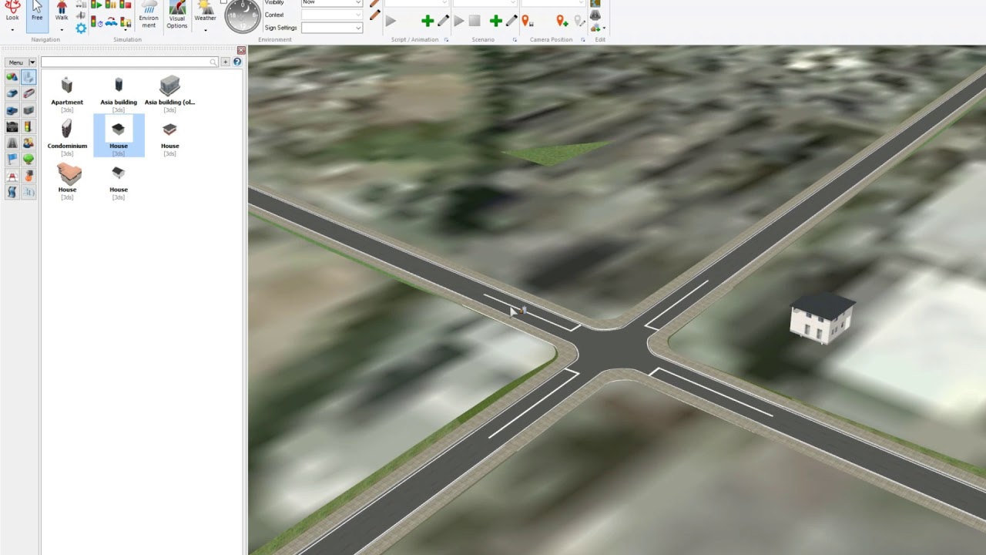This screenshot has width=986, height=555.
Task: Expand the Scenario group launcher
Action: 515,39
